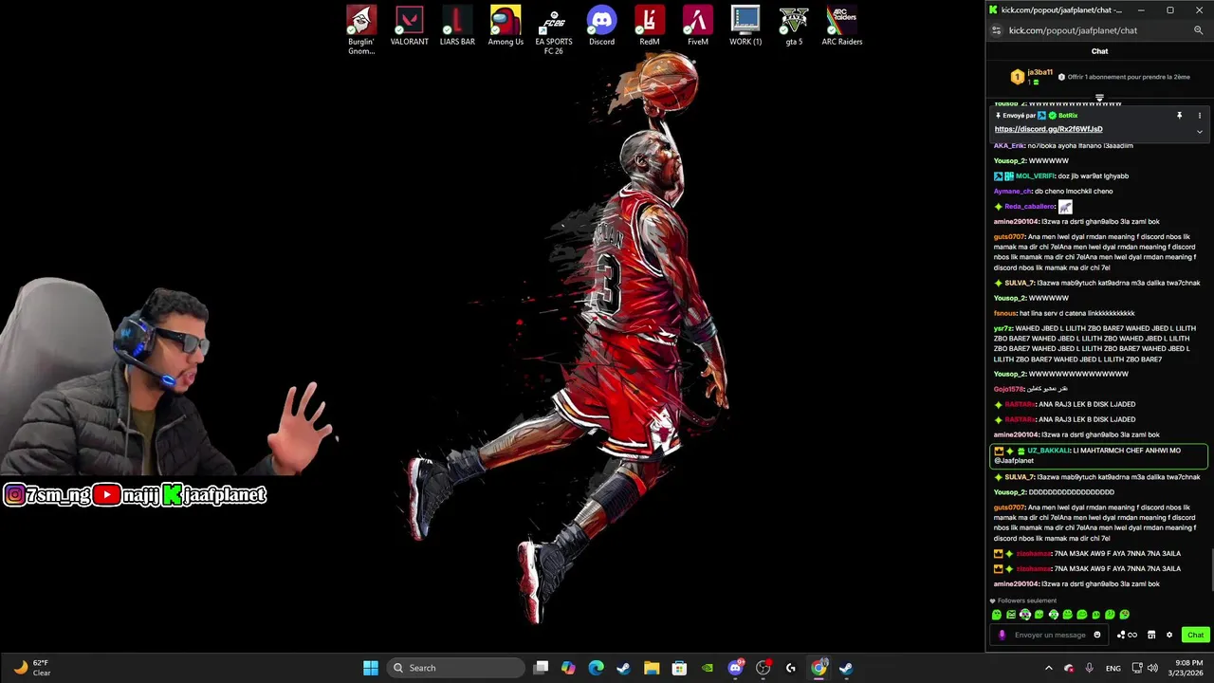
Task: Open the NVIDIA app on the taskbar
Action: point(707,668)
